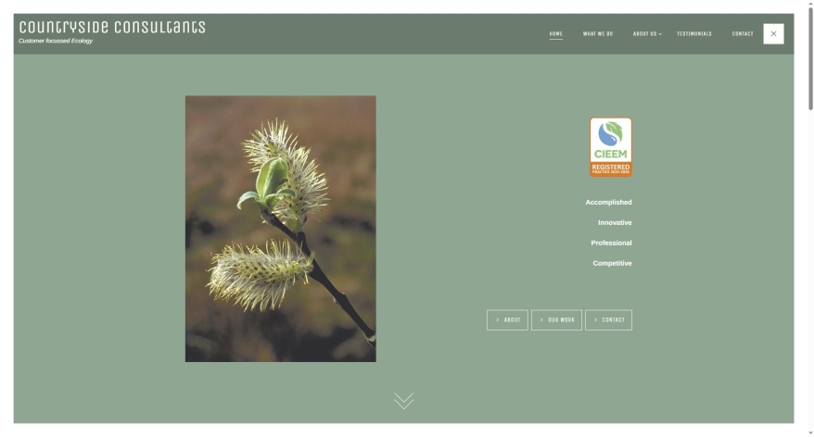Click the CIEEM Registered Practice badge
The width and height of the screenshot is (814, 437).
tap(610, 147)
